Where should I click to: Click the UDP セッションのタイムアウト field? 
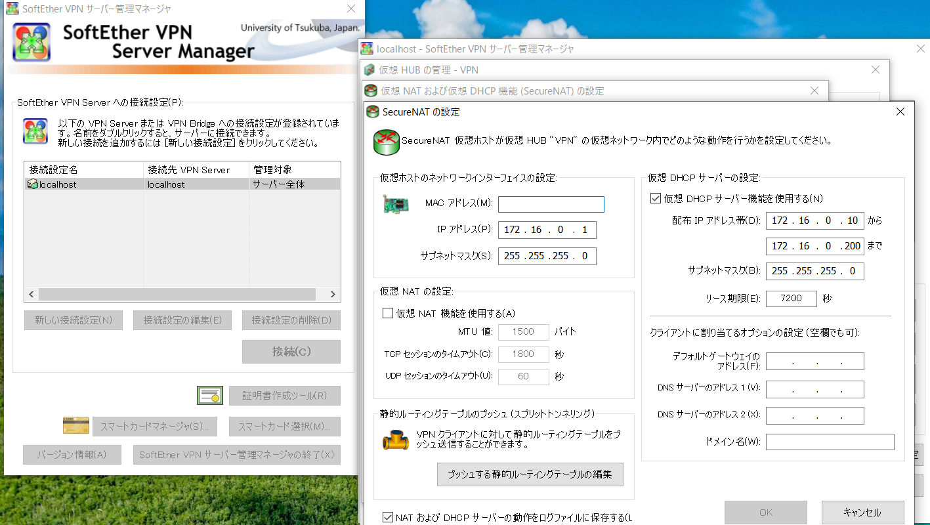coord(524,377)
